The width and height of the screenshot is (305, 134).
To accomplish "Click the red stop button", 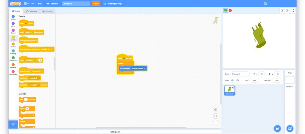I will tap(230, 10).
